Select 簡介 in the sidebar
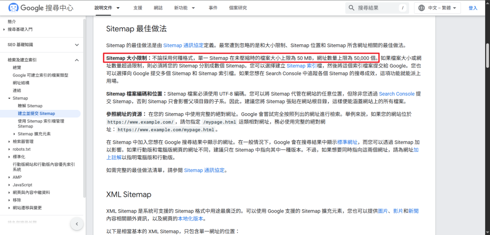The width and height of the screenshot is (490, 235). pos(12,21)
